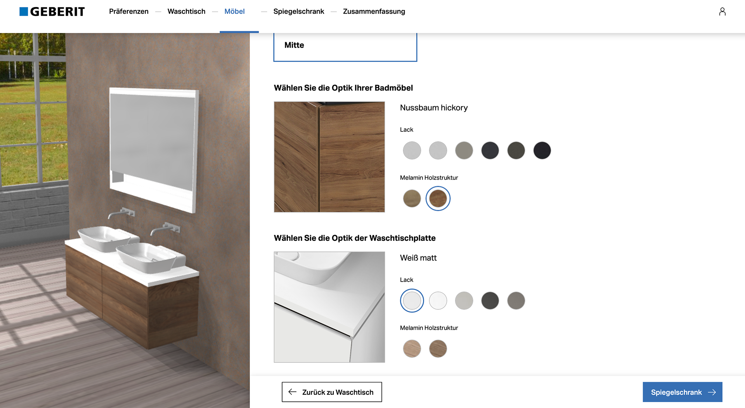Screen dimensions: 745x408
Task: Select the Möbel step tab
Action: (235, 12)
